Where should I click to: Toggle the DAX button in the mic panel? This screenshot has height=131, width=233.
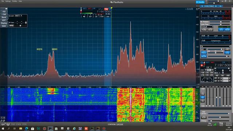click(x=227, y=53)
